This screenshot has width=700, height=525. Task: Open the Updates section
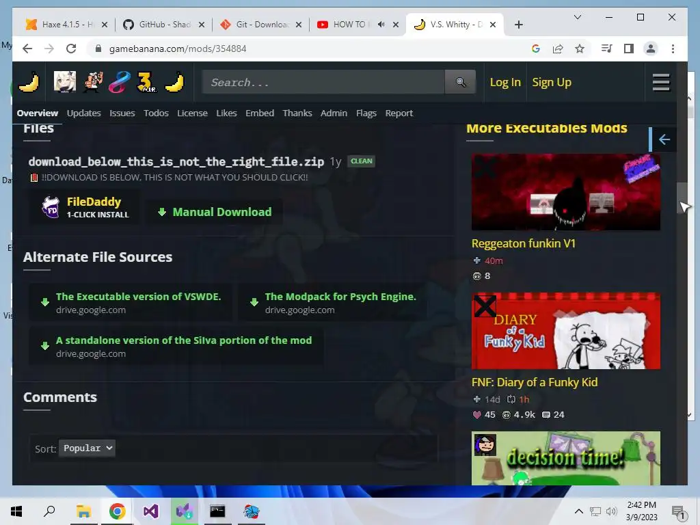84,113
